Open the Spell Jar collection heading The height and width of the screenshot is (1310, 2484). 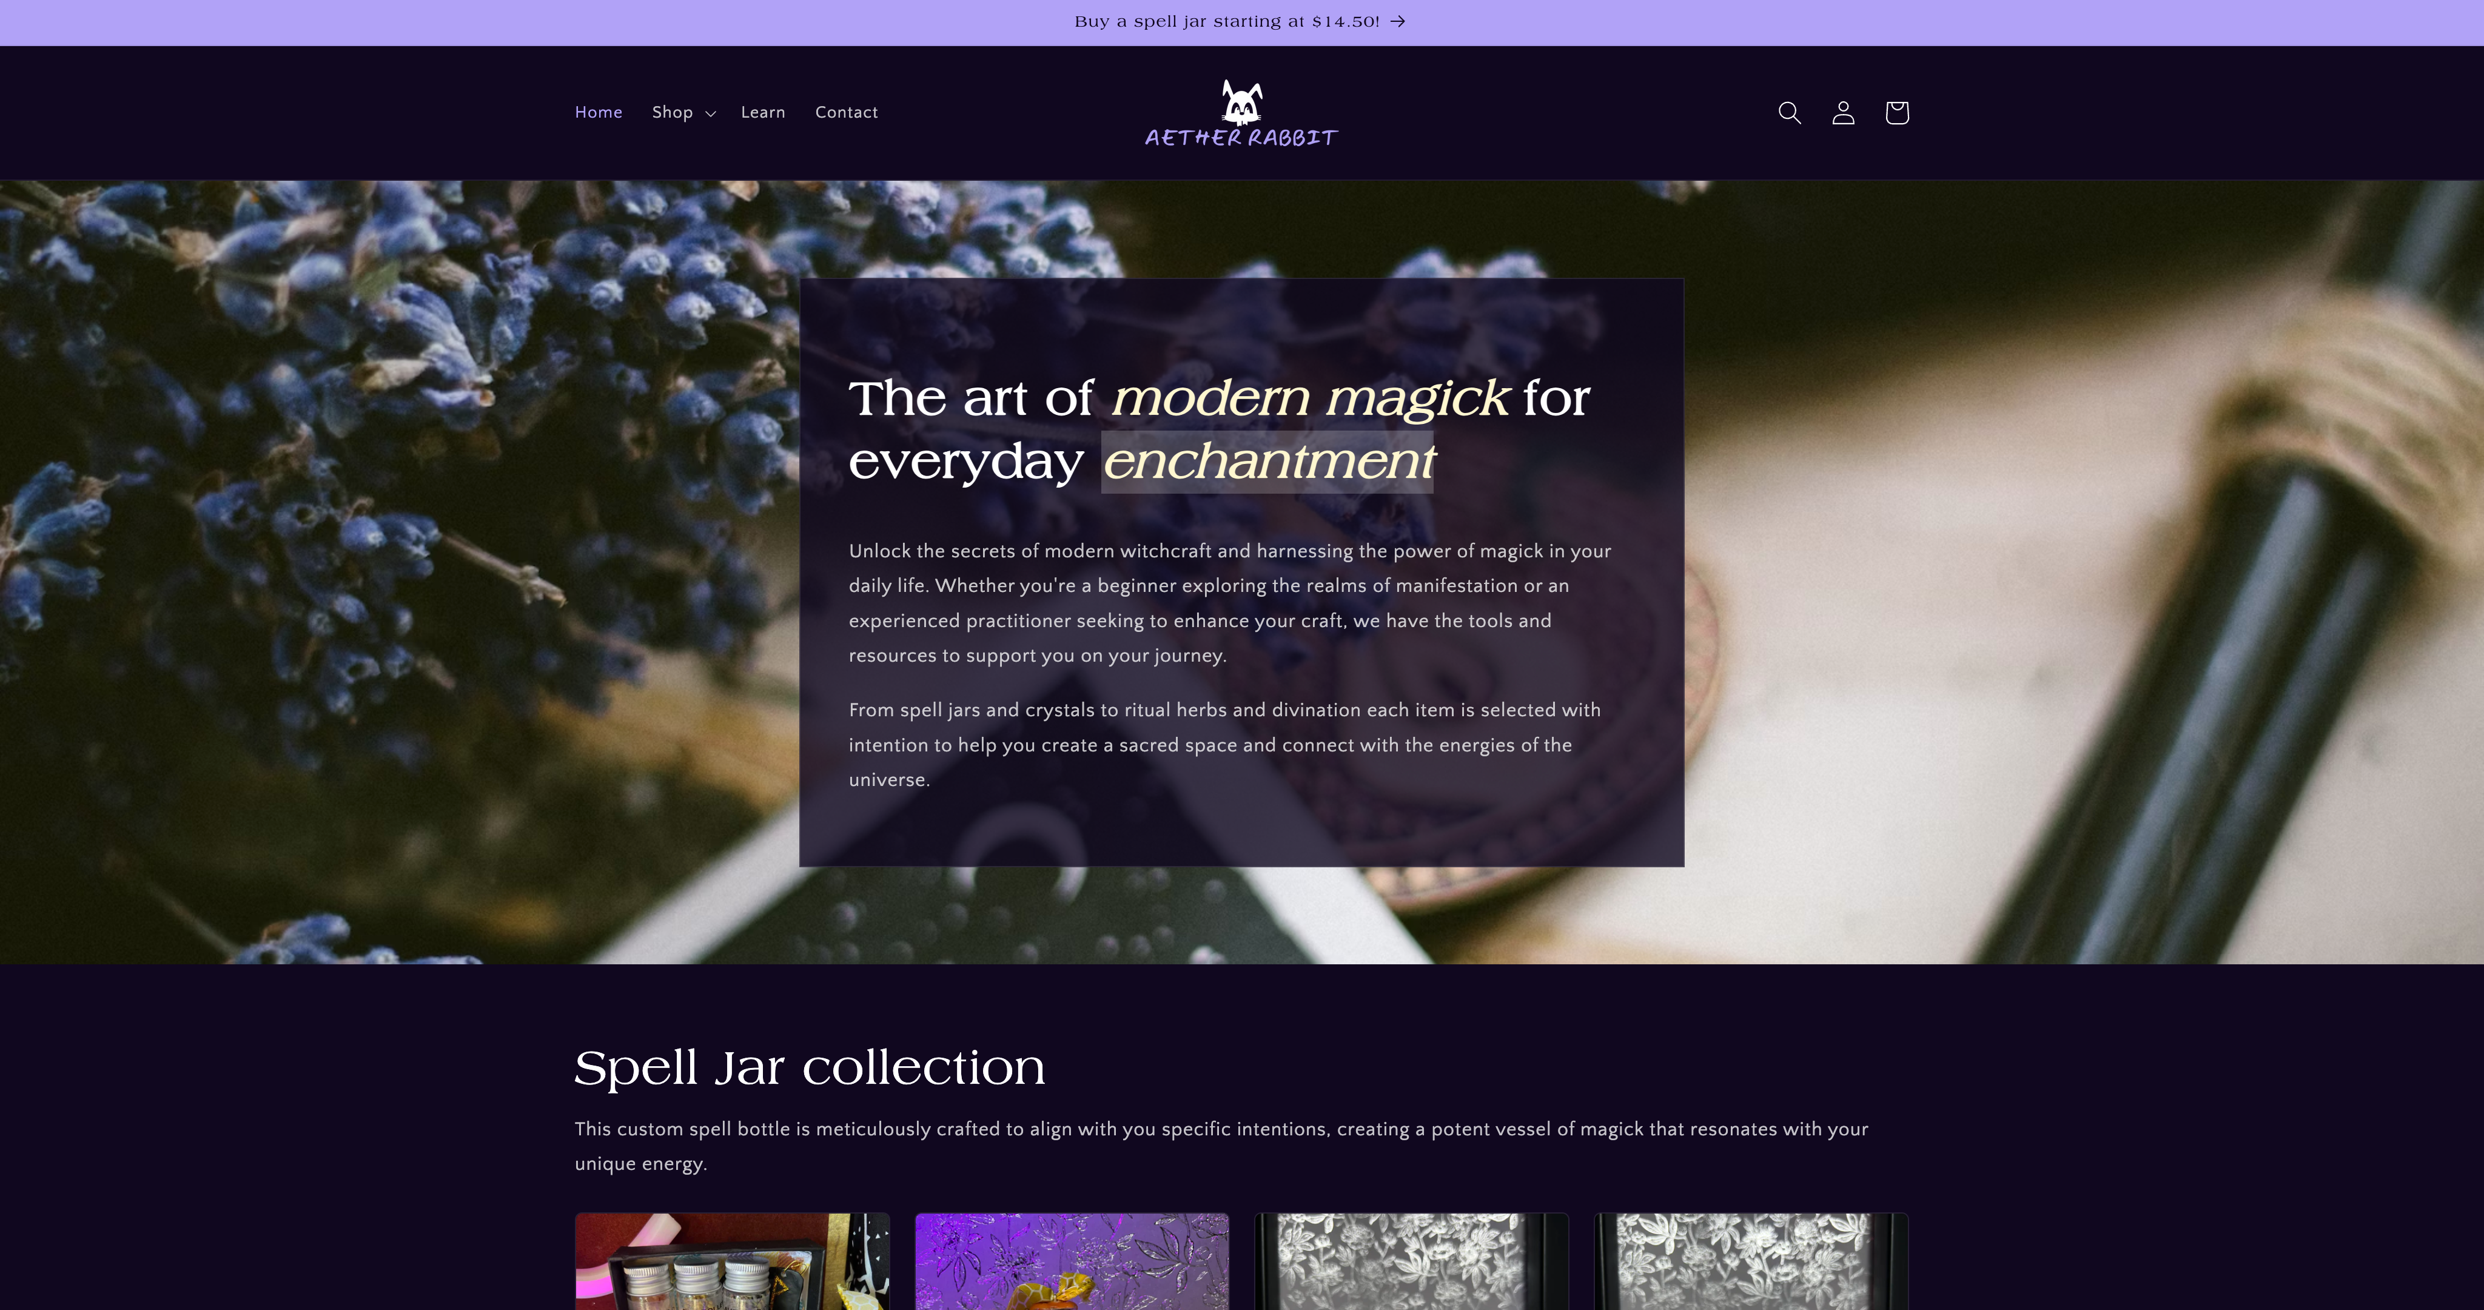[809, 1068]
